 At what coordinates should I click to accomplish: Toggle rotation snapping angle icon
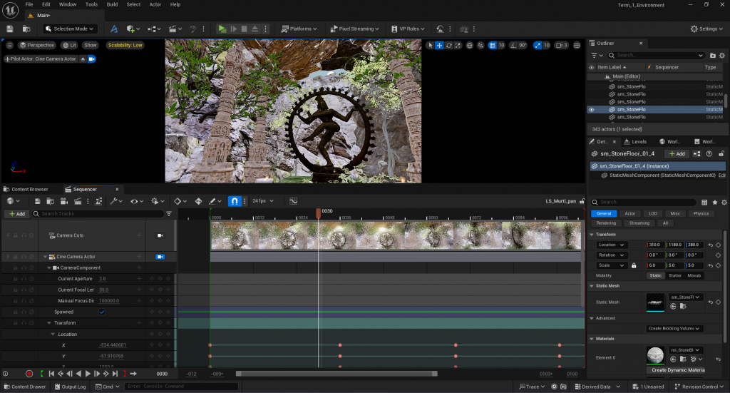tap(513, 45)
